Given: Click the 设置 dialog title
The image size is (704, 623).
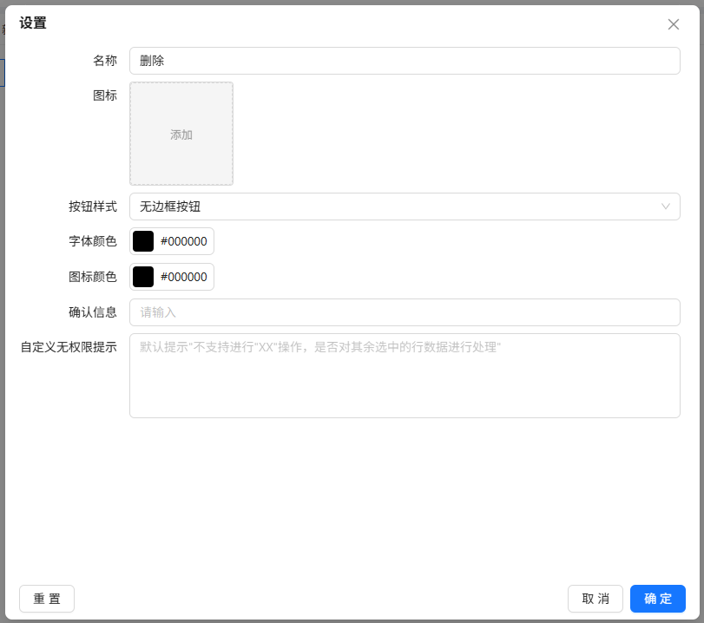Looking at the screenshot, I should pos(33,23).
